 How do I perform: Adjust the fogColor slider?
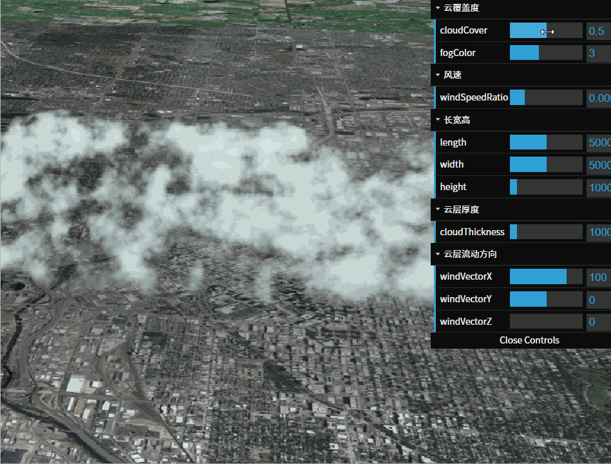(546, 53)
